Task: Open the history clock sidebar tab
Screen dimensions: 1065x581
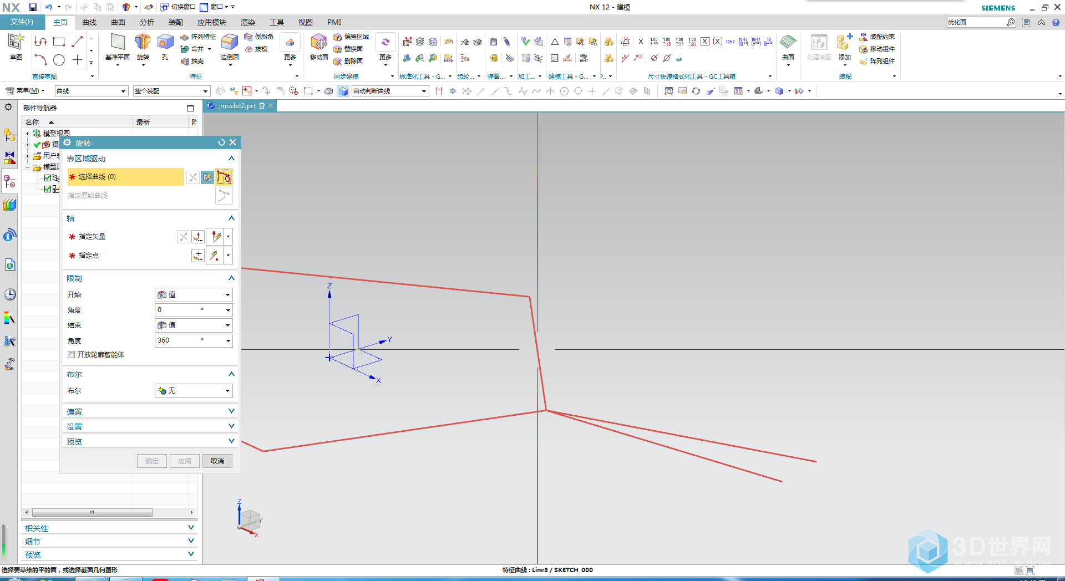Action: pyautogui.click(x=9, y=294)
